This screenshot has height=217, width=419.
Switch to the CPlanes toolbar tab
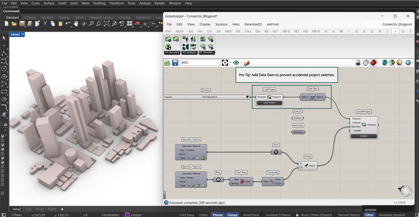click(30, 17)
